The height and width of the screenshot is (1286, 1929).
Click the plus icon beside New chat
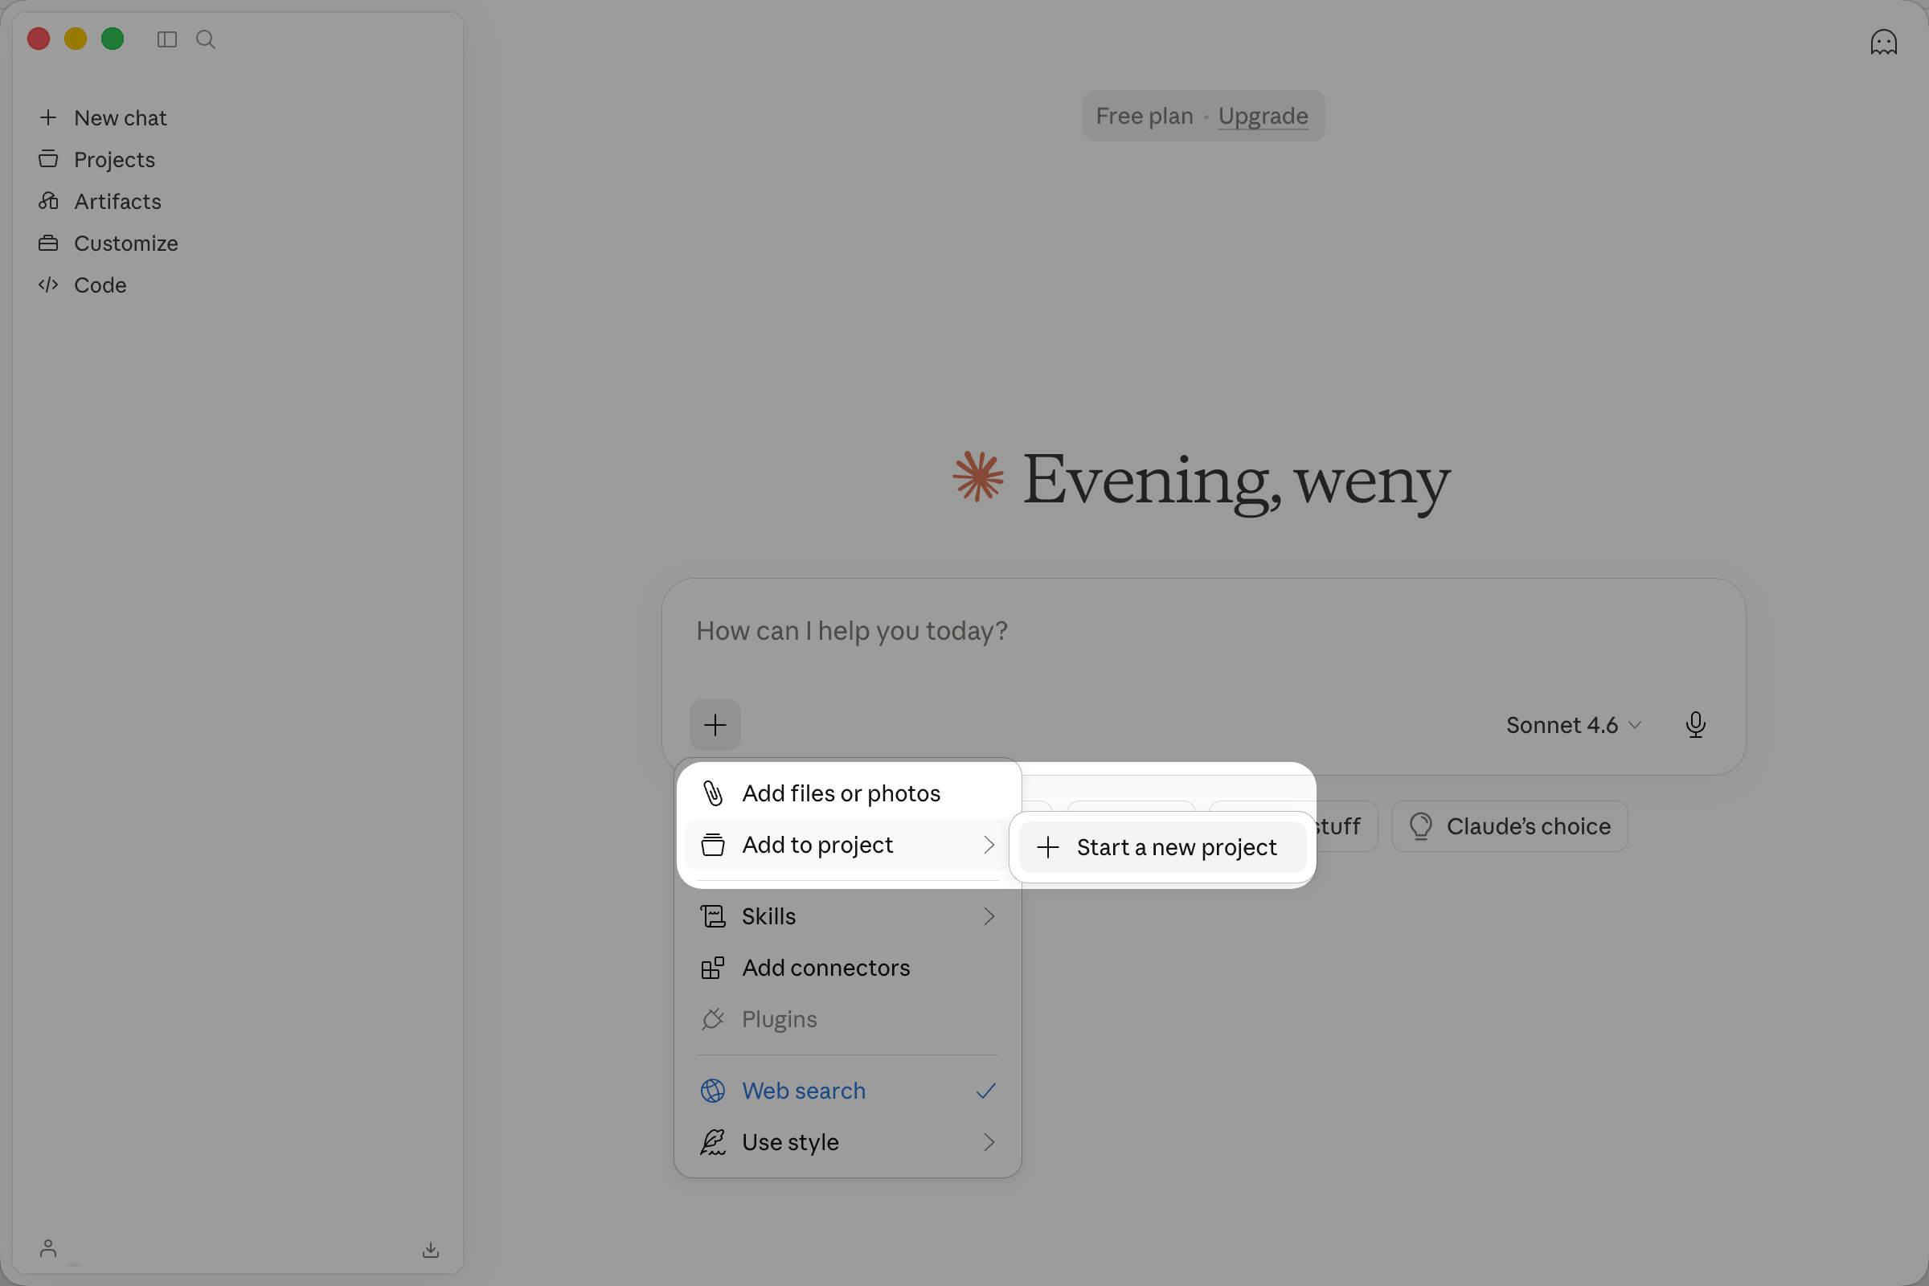[x=48, y=117]
